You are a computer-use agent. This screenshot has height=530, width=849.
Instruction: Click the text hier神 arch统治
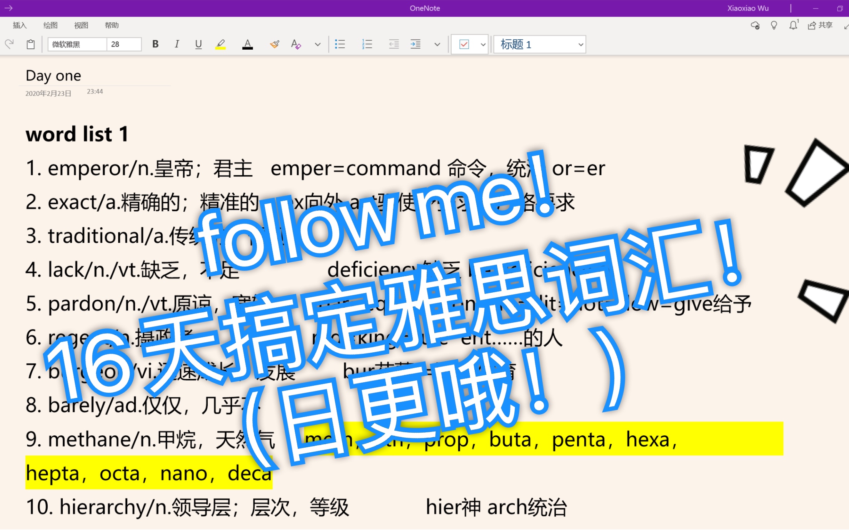(496, 507)
